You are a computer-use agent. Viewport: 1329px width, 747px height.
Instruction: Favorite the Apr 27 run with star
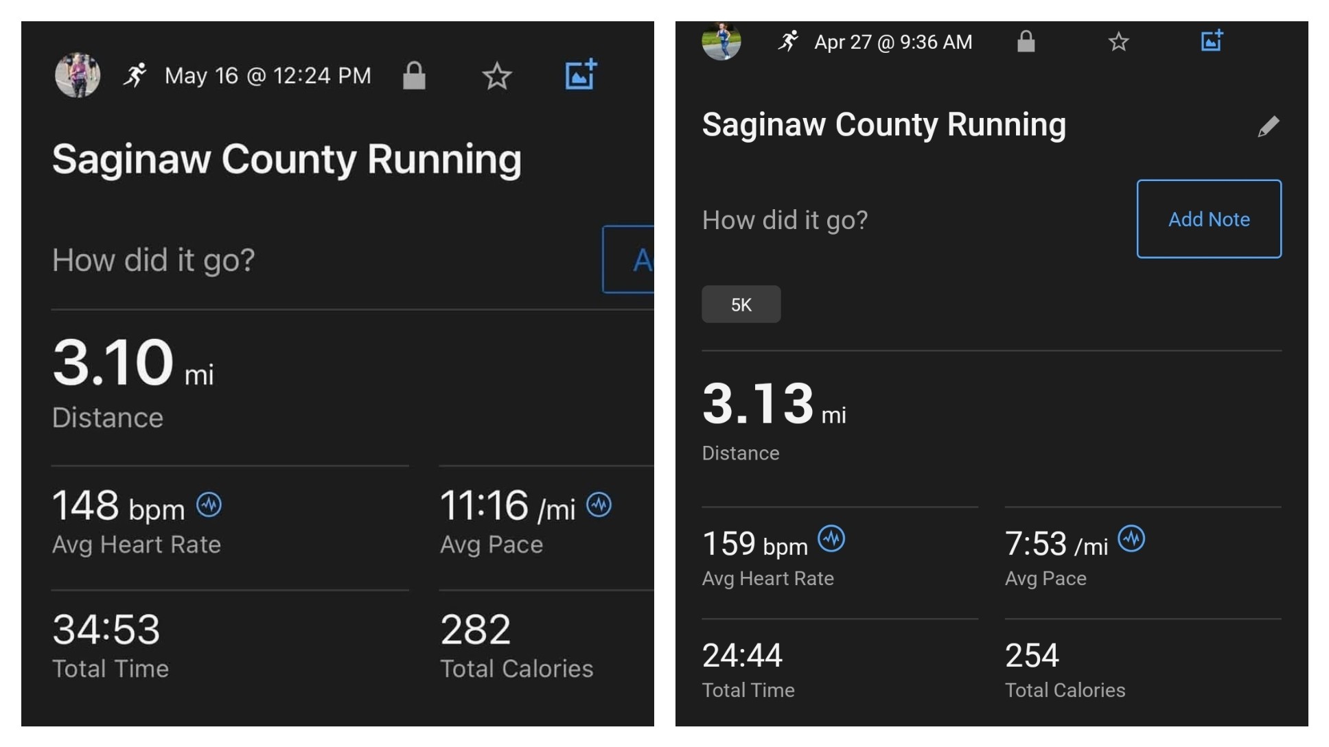click(1118, 42)
